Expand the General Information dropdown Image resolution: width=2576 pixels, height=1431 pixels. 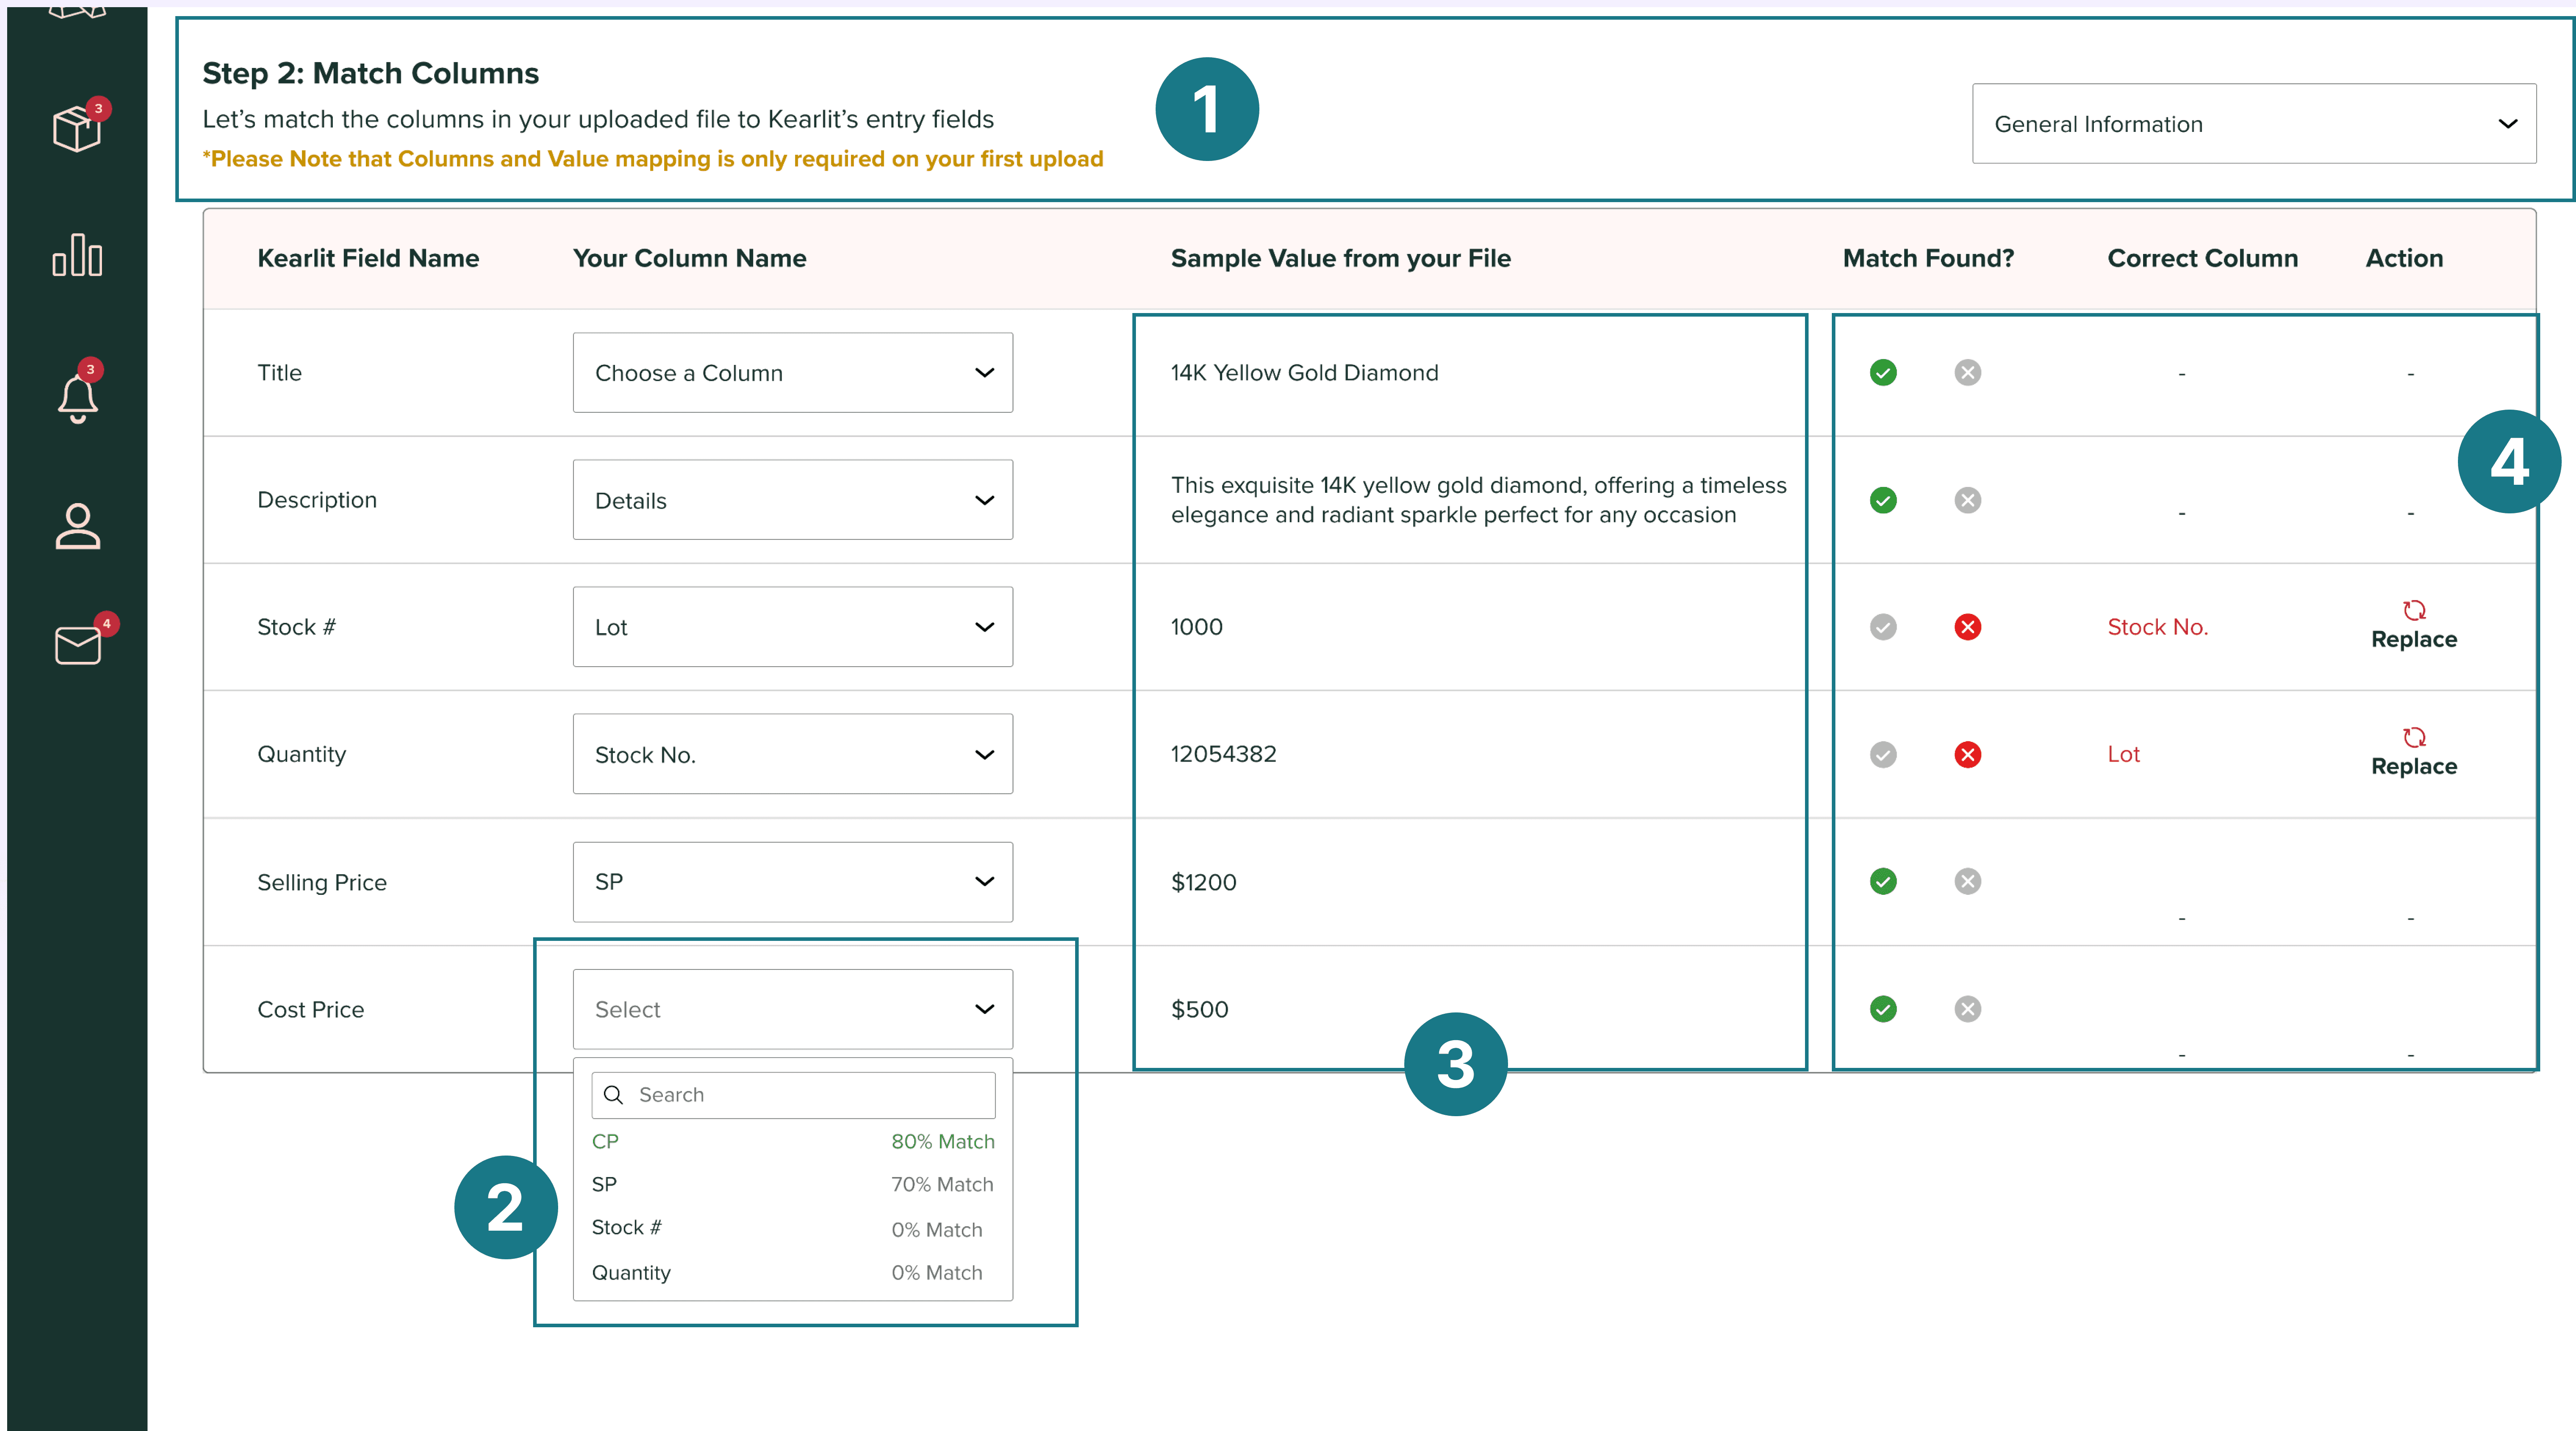click(2253, 124)
